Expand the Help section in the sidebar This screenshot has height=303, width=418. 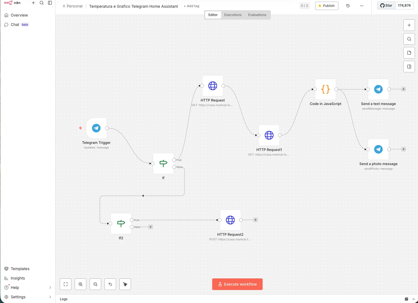pyautogui.click(x=28, y=287)
